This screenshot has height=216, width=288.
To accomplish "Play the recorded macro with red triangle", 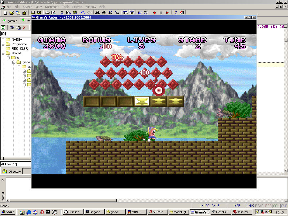I will (167, 13).
